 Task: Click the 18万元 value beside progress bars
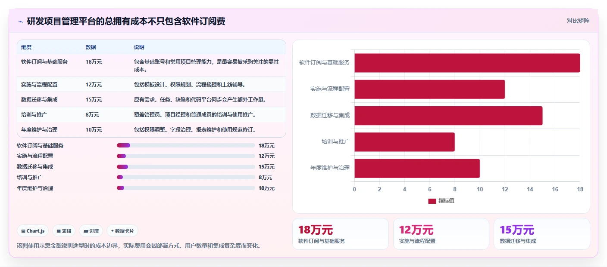[x=266, y=145]
